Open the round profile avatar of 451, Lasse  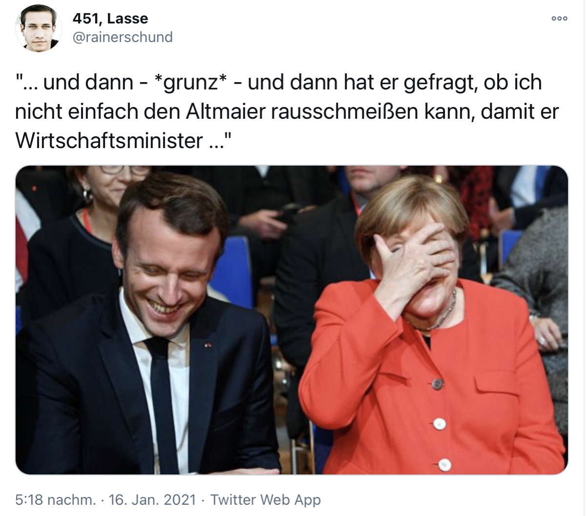point(38,28)
